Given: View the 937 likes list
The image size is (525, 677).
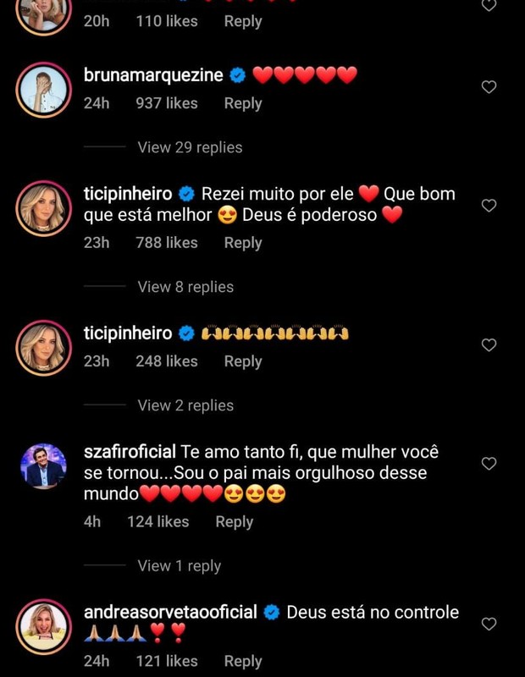Looking at the screenshot, I should coord(167,103).
